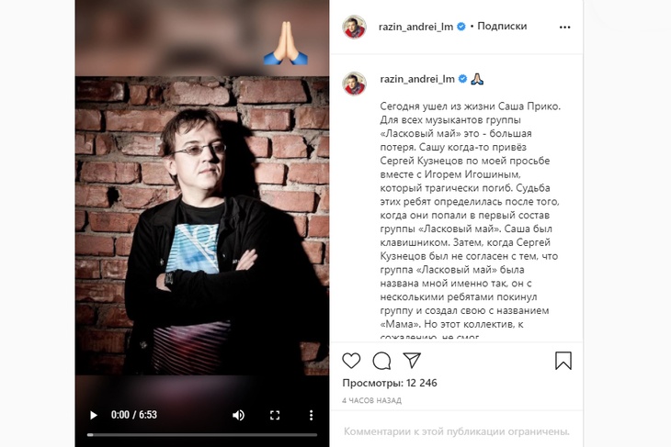Open the three-dot post options menu
The image size is (671, 447).
565,27
